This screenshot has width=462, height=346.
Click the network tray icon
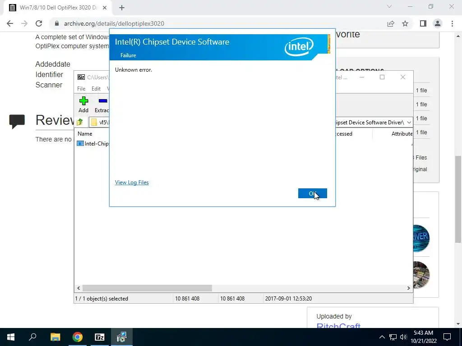[393, 337]
